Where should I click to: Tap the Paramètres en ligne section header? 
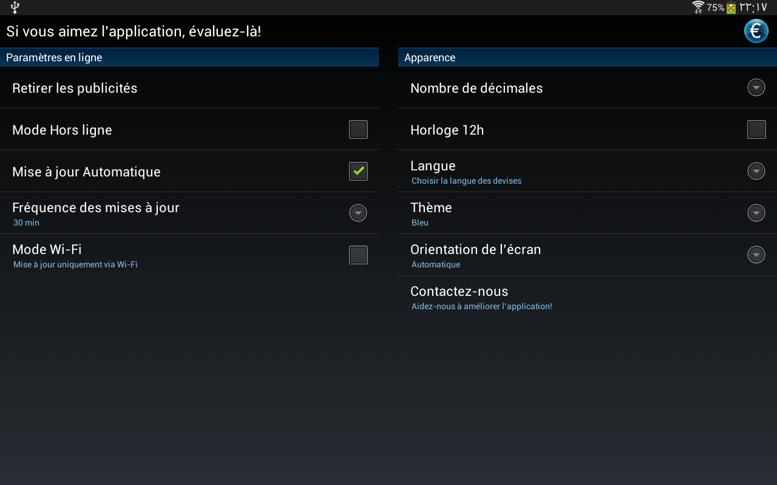(54, 58)
